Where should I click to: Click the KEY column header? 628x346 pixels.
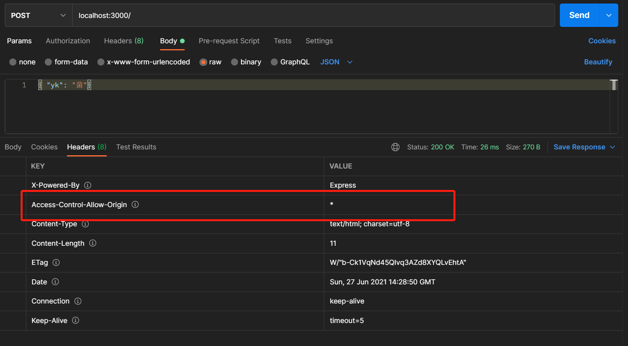pos(38,166)
